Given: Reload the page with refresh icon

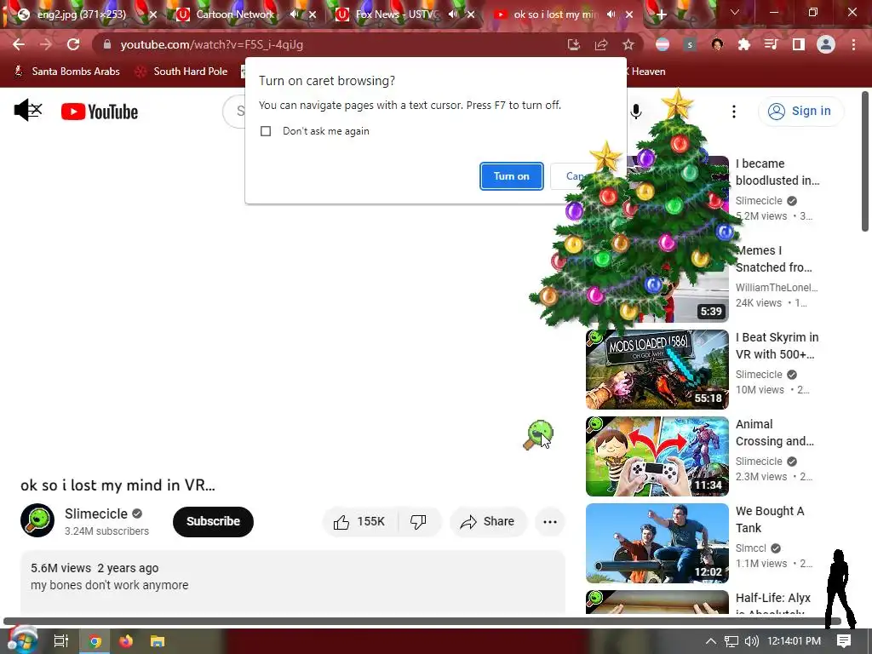Looking at the screenshot, I should [x=73, y=44].
